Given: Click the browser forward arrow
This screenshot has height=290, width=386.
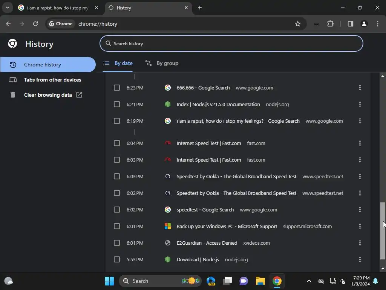Looking at the screenshot, I should 22,24.
